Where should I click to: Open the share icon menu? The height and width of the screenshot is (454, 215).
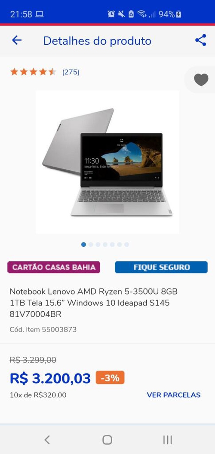(x=200, y=40)
